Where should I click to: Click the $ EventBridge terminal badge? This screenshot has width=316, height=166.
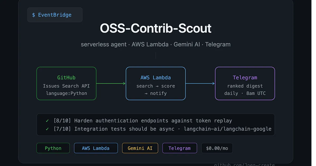tap(55, 15)
